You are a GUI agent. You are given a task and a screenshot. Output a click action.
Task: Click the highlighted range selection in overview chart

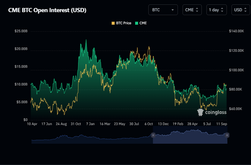[x=190, y=135]
